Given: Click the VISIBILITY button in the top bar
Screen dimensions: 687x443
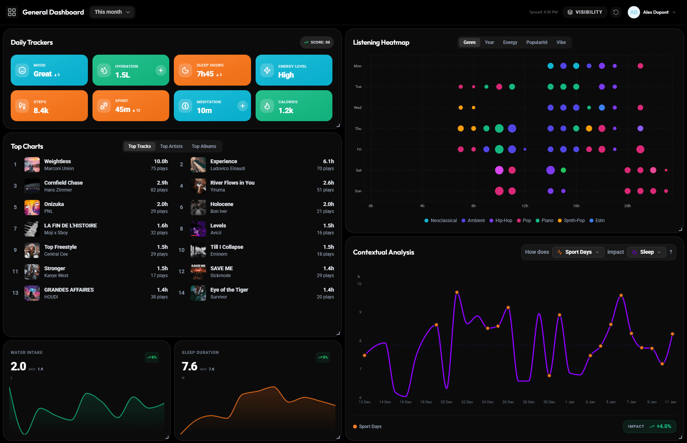Looking at the screenshot, I should coord(585,12).
